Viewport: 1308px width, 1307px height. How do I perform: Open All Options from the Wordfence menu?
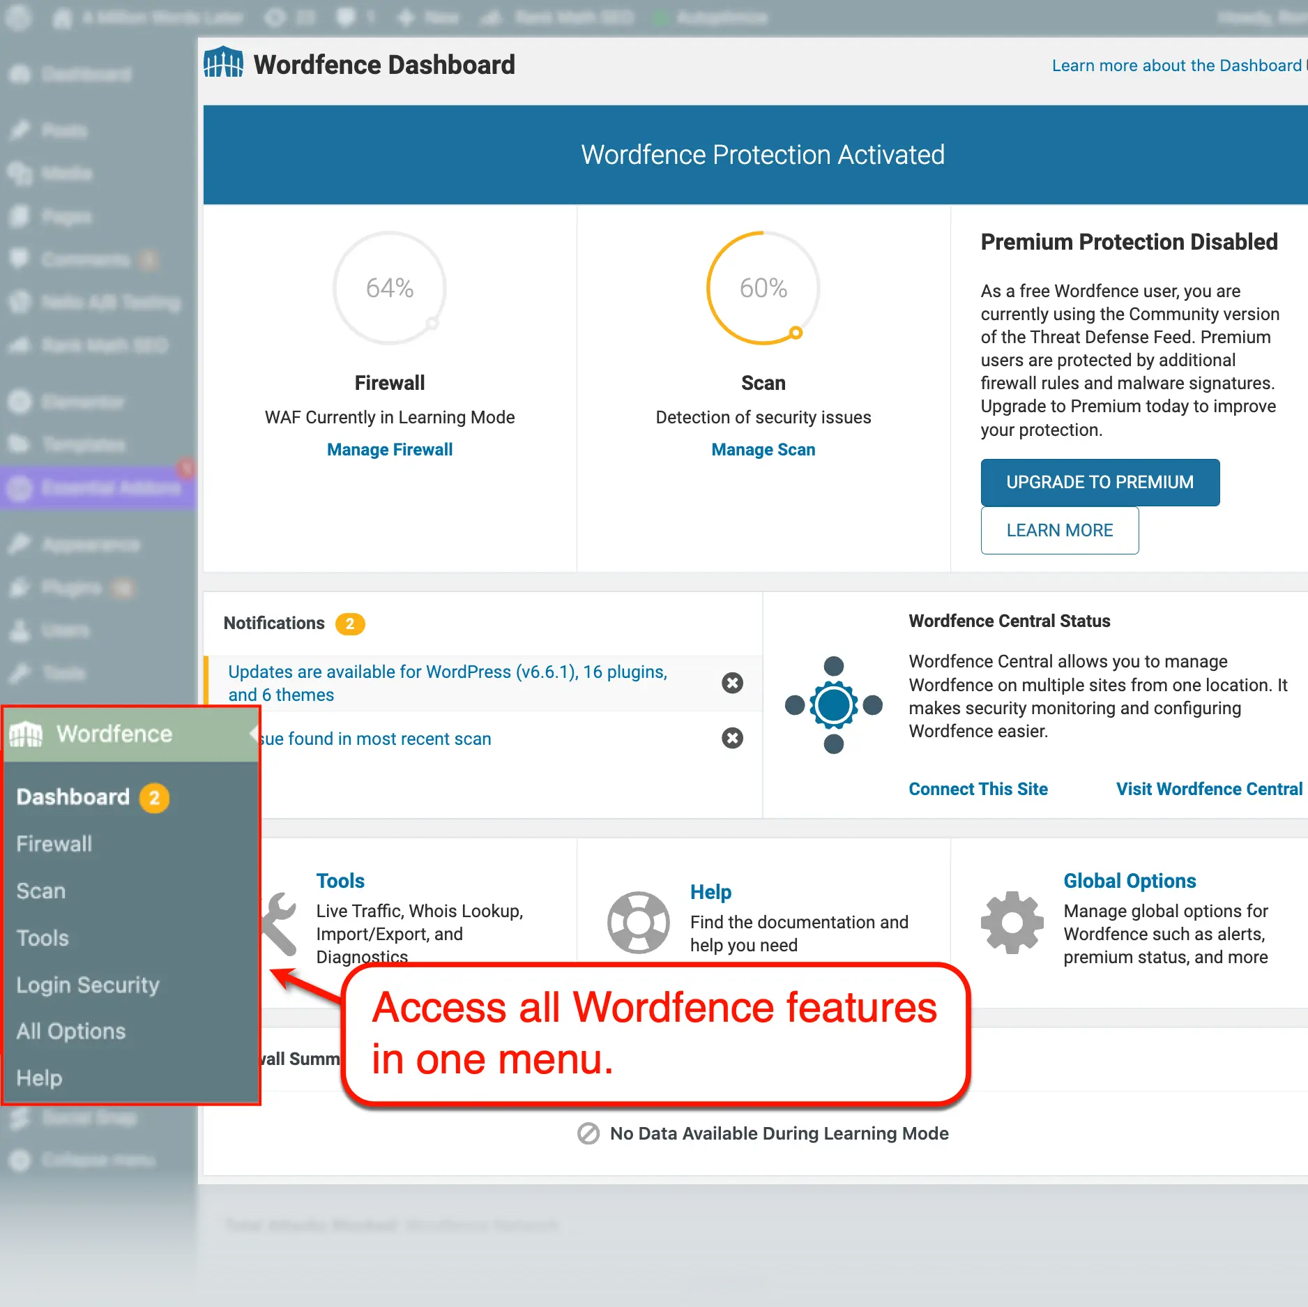(x=70, y=1032)
